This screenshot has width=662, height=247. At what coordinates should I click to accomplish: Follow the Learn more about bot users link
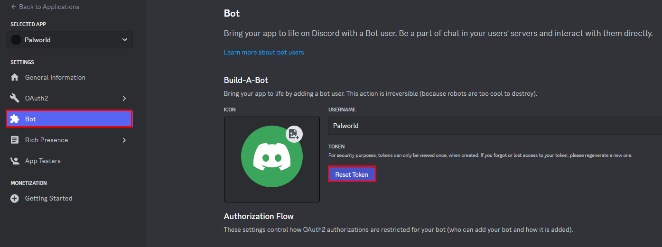(264, 52)
